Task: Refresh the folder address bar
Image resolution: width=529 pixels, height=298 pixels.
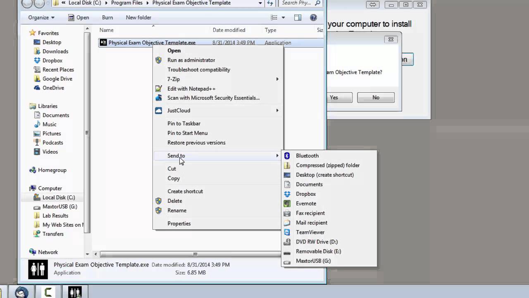Action: pyautogui.click(x=270, y=3)
